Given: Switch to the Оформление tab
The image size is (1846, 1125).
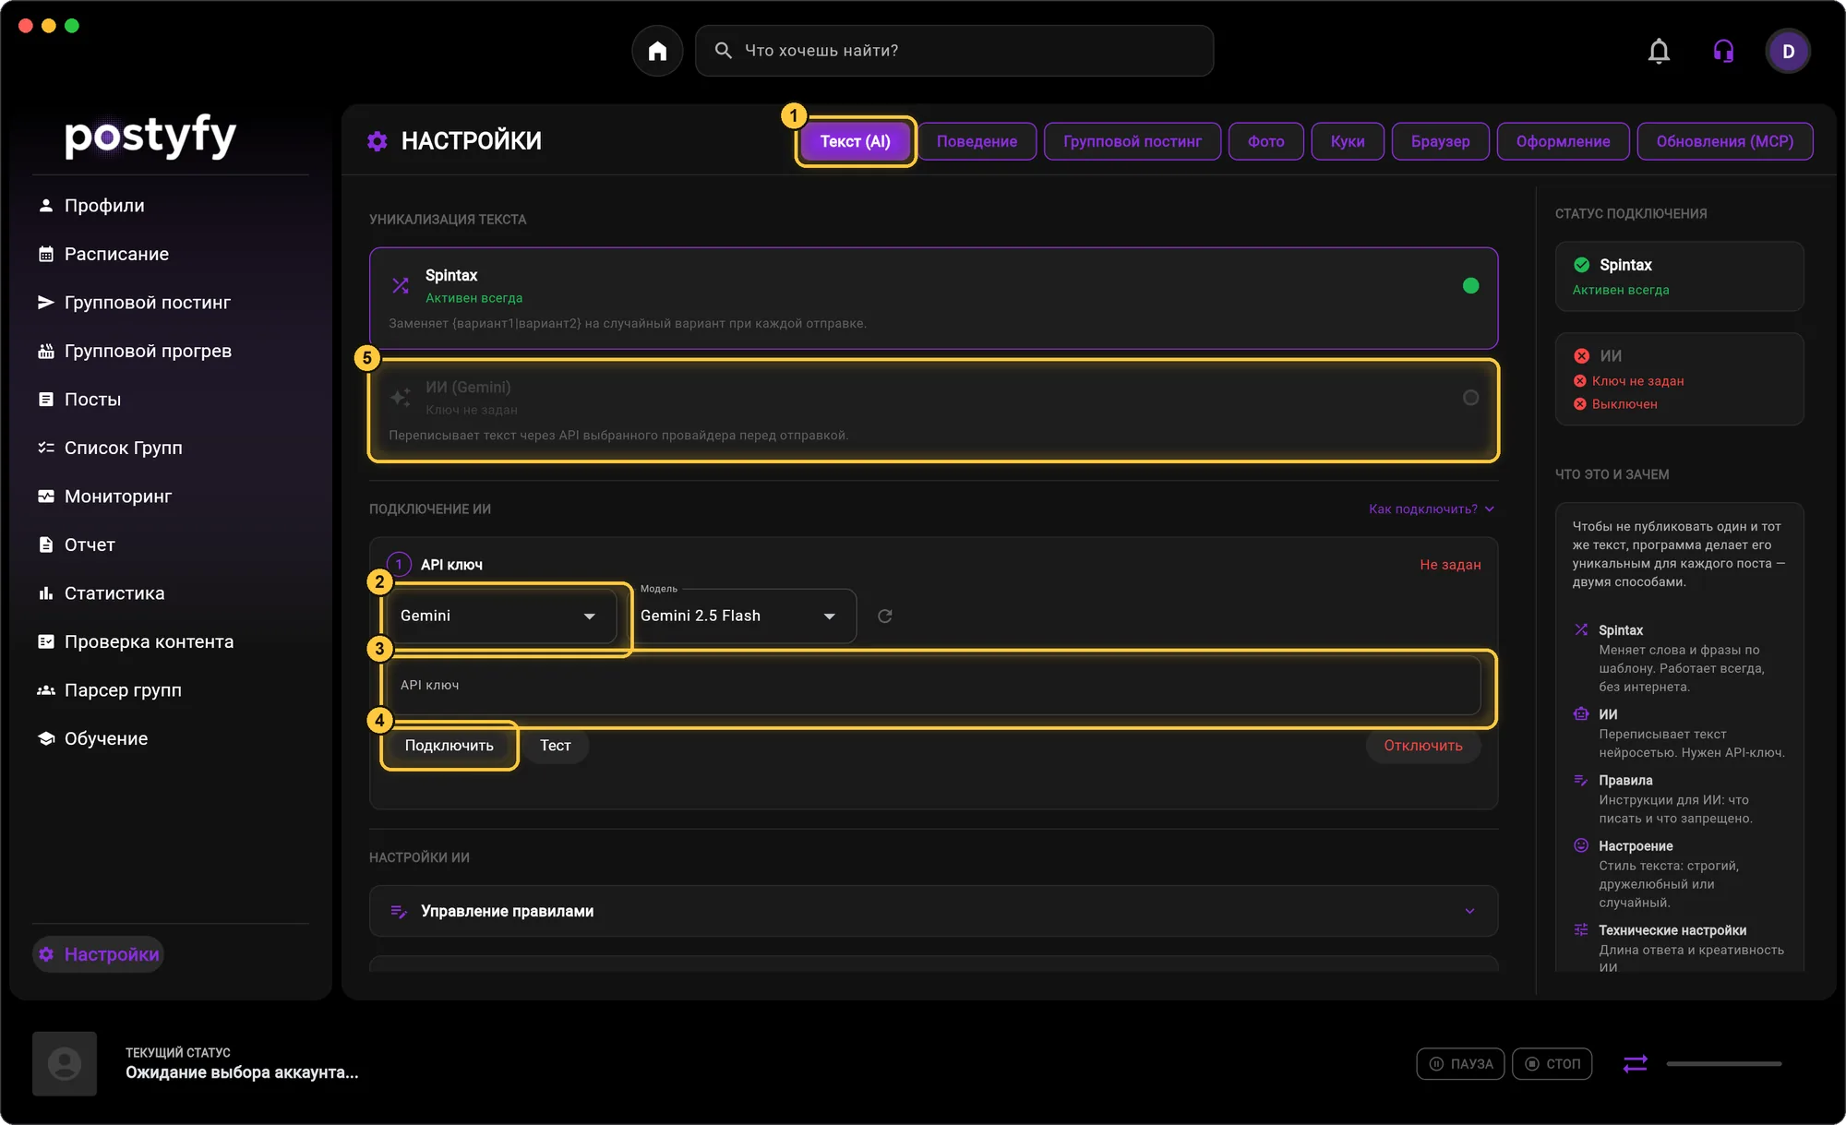Looking at the screenshot, I should pos(1563,141).
